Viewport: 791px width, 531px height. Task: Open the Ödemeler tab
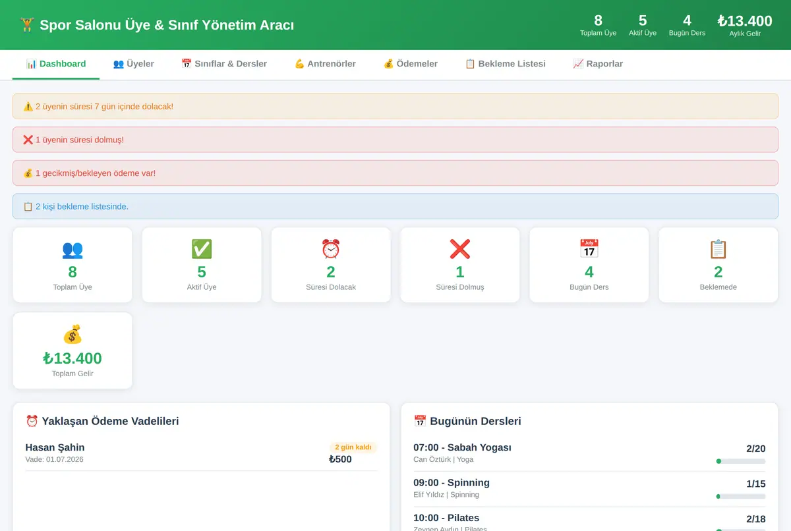pyautogui.click(x=411, y=64)
